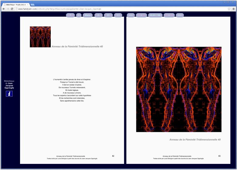Image resolution: width=237 pixels, height=170 pixels.
Task: Zoom out with the Z- button
Action: [x=98, y=15]
